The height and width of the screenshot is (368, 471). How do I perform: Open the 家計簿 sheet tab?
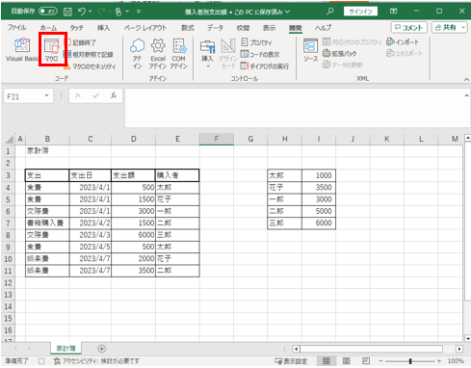click(65, 349)
